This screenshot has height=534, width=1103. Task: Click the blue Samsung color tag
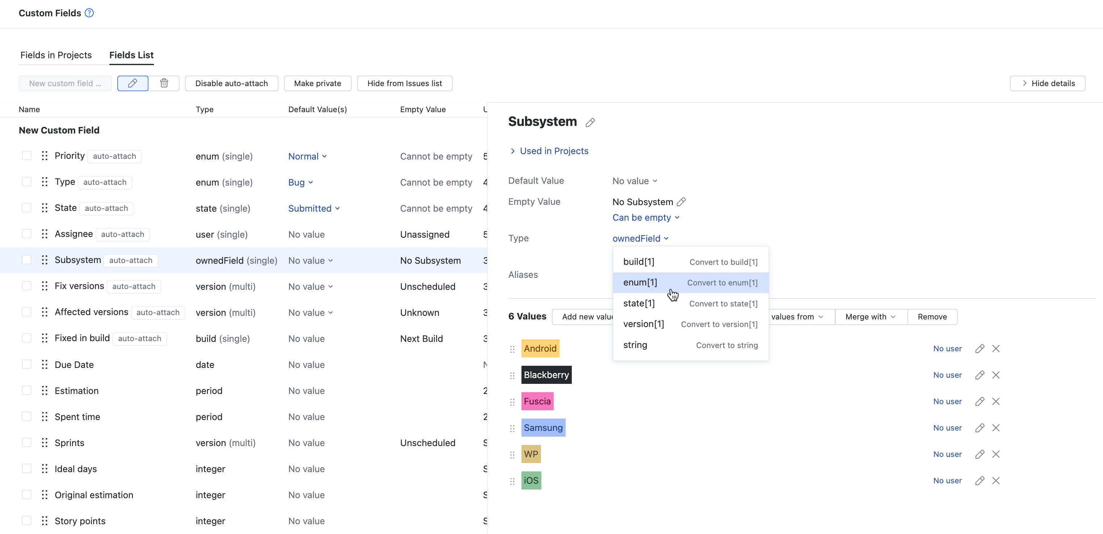[x=543, y=428]
